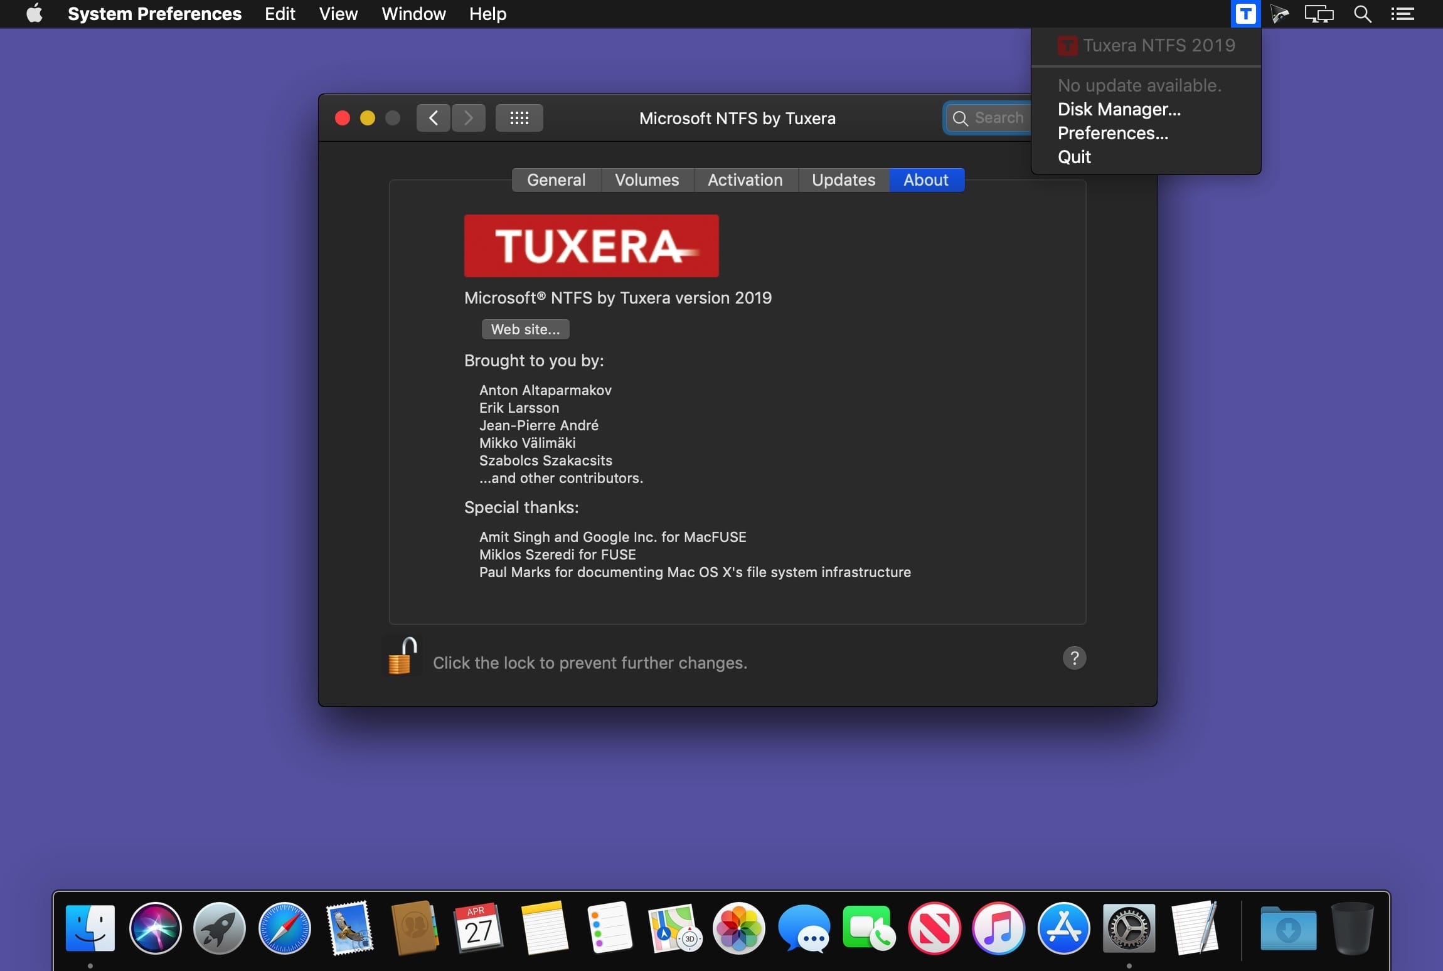Select the General tab in NTFS panel
This screenshot has height=971, width=1443.
click(556, 180)
